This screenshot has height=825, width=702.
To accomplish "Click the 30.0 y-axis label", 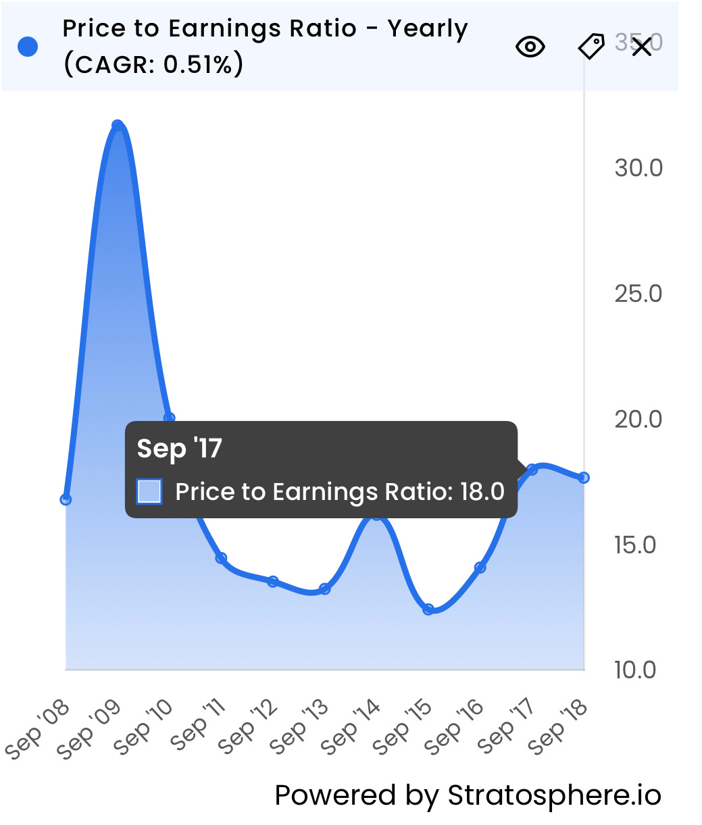I will click(x=638, y=168).
